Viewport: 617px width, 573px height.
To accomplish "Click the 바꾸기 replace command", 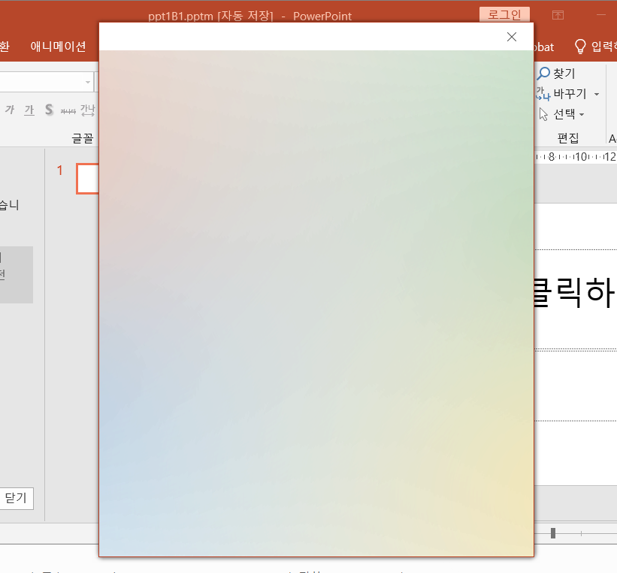I will pos(562,94).
